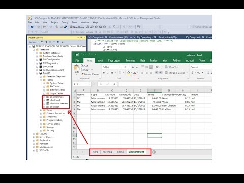Toggle Bold formatting in Excel
Image resolution: width=244 pixels, height=183 pixels.
[x=104, y=73]
